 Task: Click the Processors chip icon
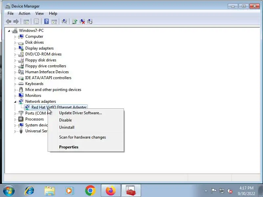click(21, 119)
